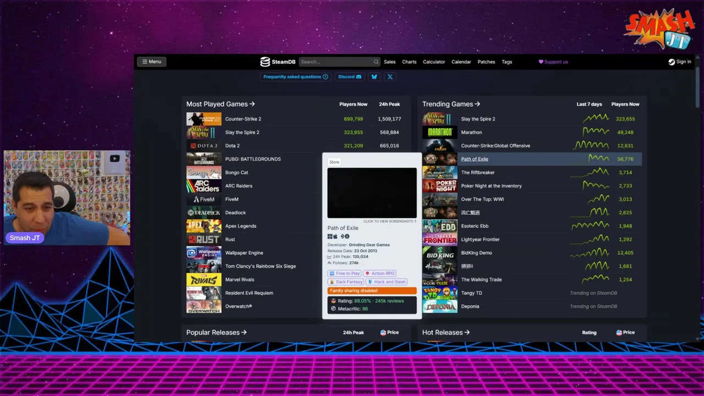
Task: Expand Trending Games arrow heading
Action: pos(451,104)
